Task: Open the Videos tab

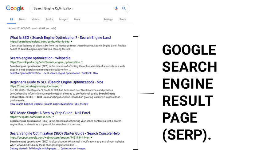Action: coord(36,19)
